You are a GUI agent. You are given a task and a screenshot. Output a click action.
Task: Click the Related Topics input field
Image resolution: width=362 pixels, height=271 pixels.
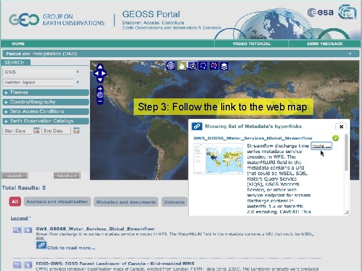click(39, 82)
